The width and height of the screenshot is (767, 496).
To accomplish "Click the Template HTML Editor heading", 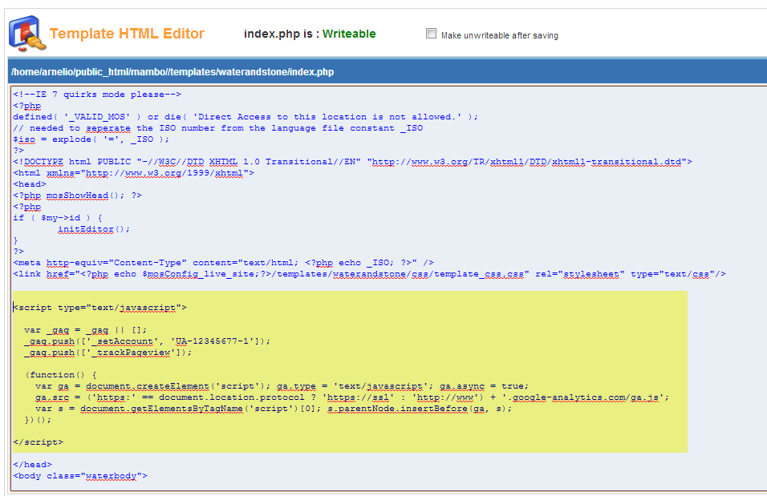I will click(x=127, y=34).
